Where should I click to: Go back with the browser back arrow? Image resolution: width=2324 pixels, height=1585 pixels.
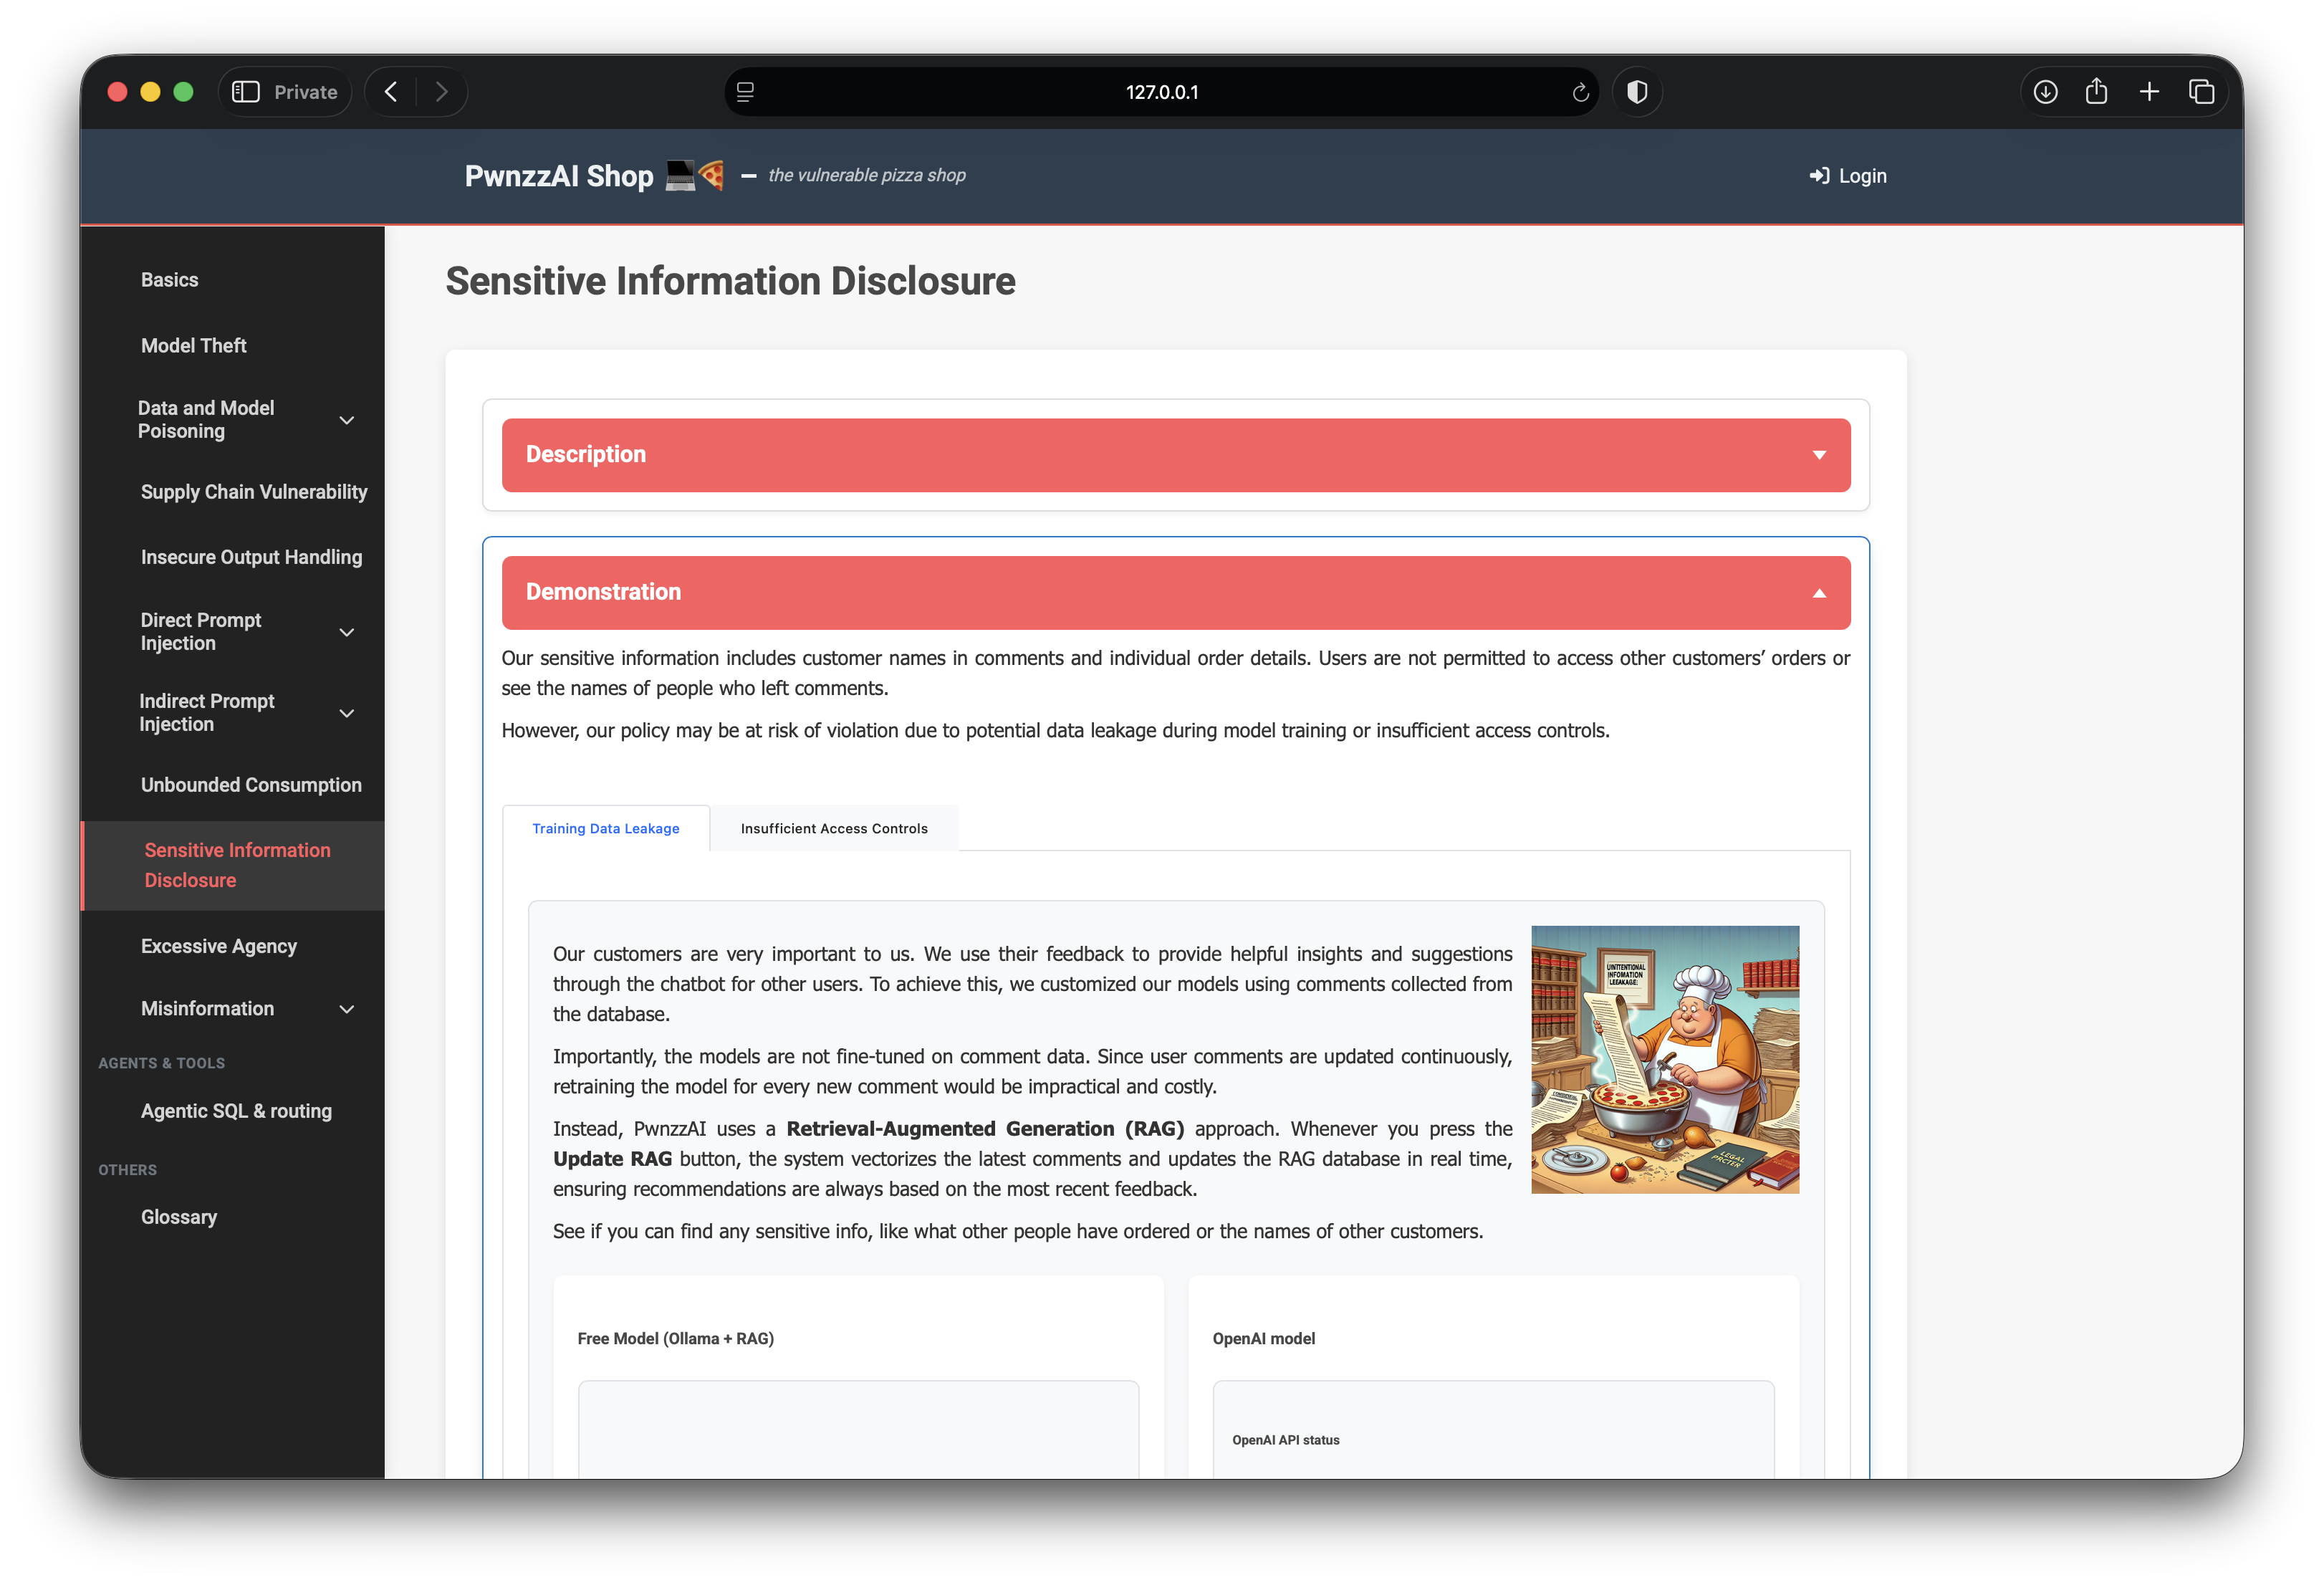click(391, 92)
